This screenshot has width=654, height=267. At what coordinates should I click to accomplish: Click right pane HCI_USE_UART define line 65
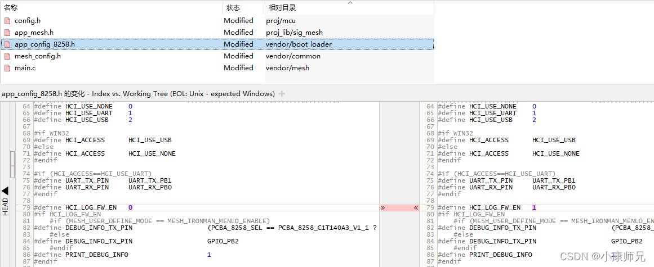[x=492, y=113]
